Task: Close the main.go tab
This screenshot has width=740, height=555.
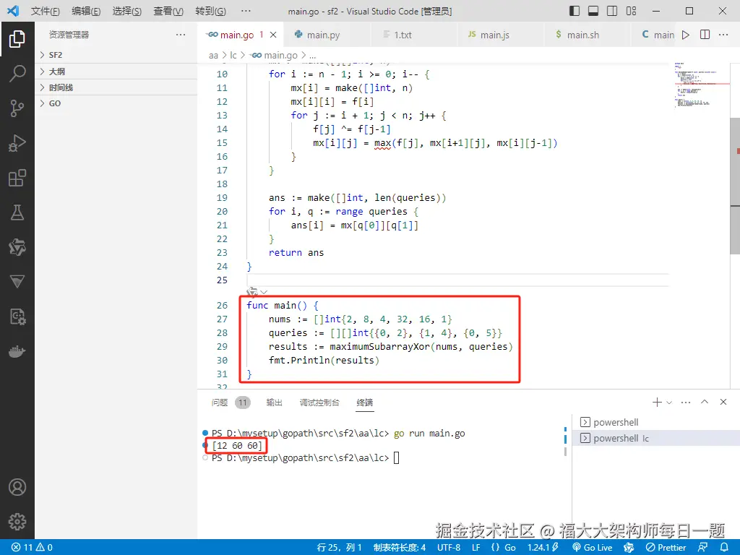Action: 273,35
